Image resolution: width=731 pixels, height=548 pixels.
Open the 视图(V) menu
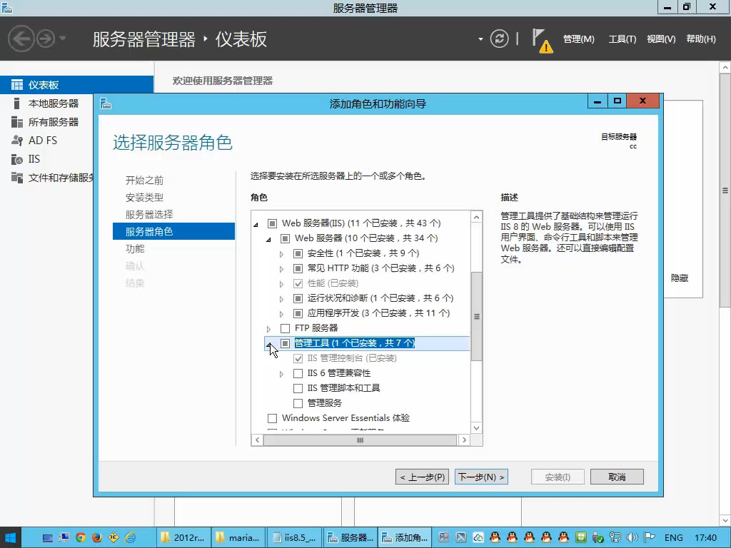coord(661,39)
